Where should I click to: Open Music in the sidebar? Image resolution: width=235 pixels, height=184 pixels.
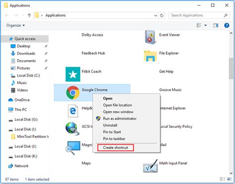(22, 83)
